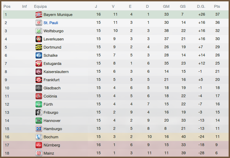Select the Kaiserslautern team name
Viewport: 230px width, 158px height.
tap(56, 72)
